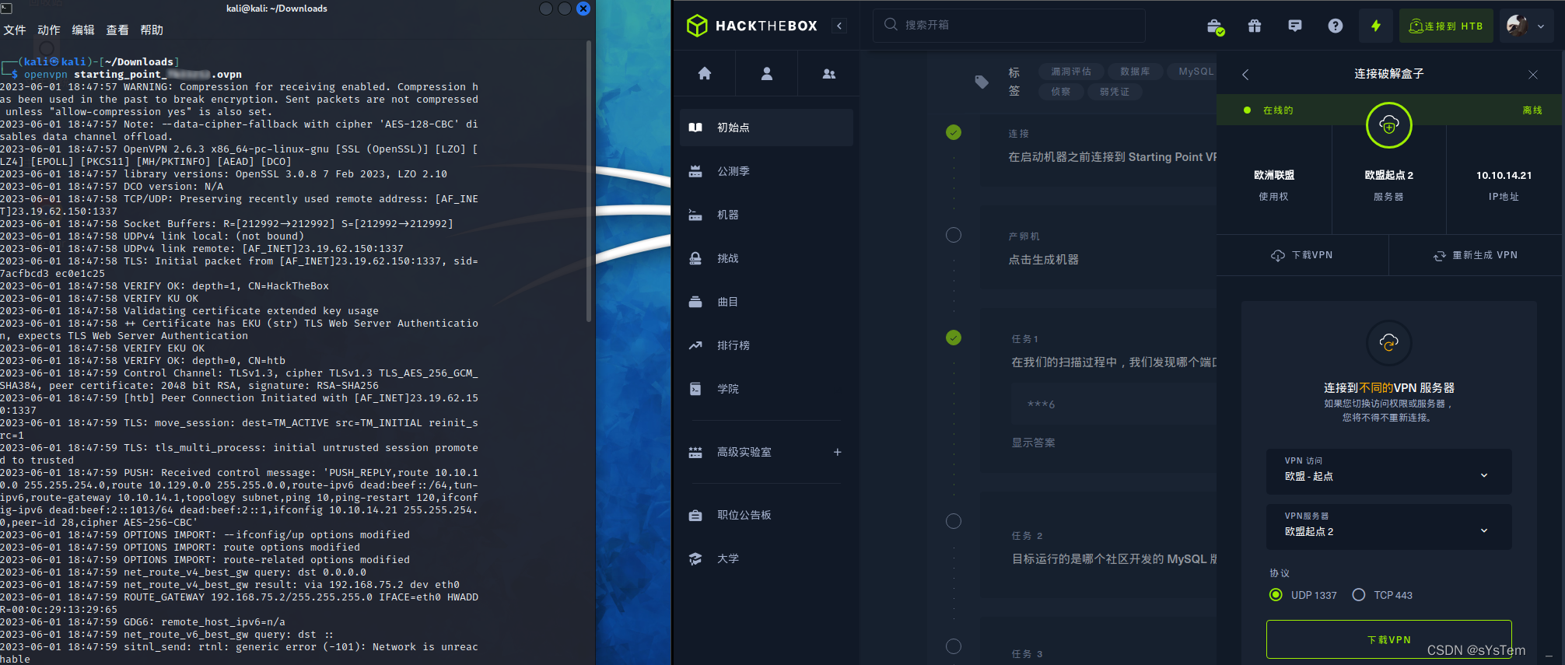Select the 漏洞评估 tag
This screenshot has height=665, width=1565.
click(x=1071, y=72)
